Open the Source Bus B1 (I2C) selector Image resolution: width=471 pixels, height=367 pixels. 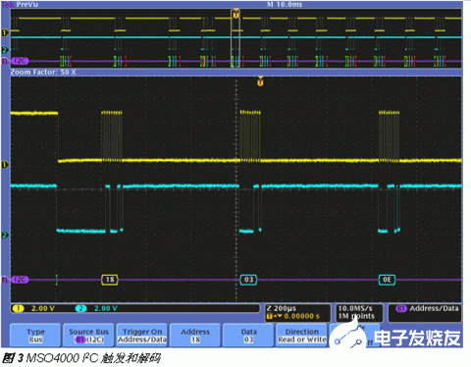[x=88, y=336]
